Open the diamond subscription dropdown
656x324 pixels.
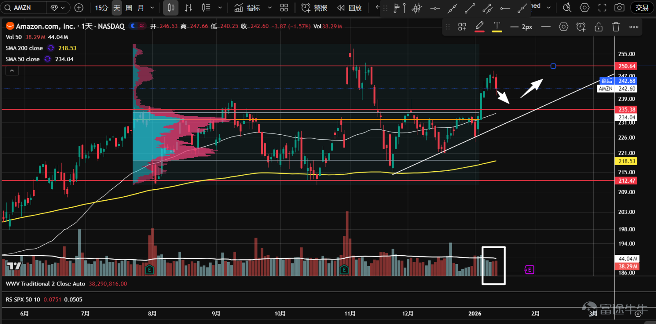click(58, 8)
